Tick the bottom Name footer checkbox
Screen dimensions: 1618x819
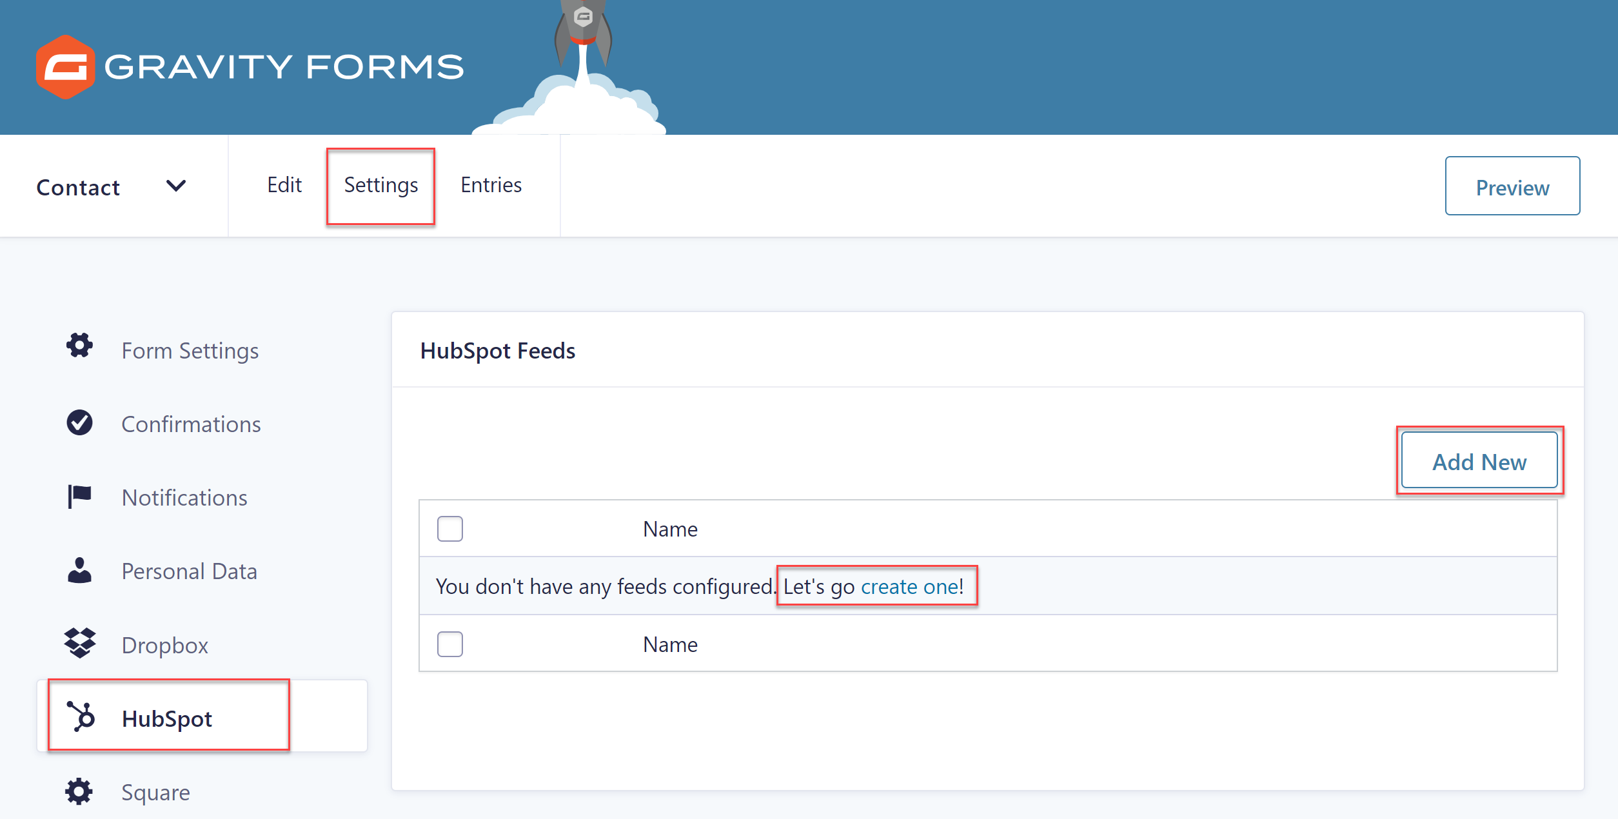450,644
